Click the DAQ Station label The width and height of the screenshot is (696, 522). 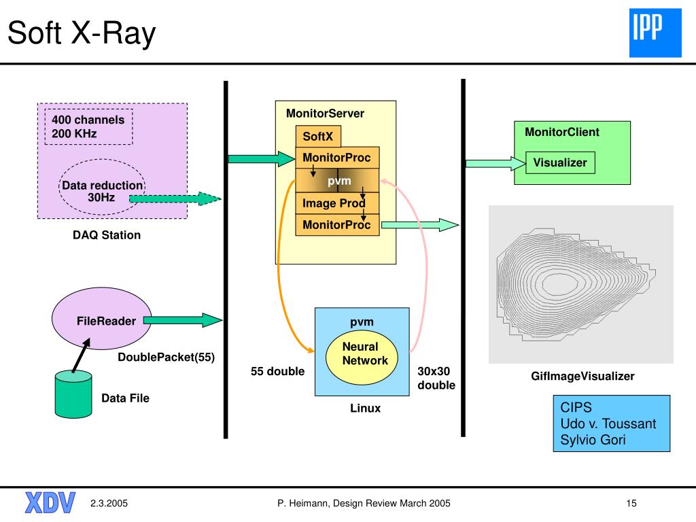[x=107, y=234]
